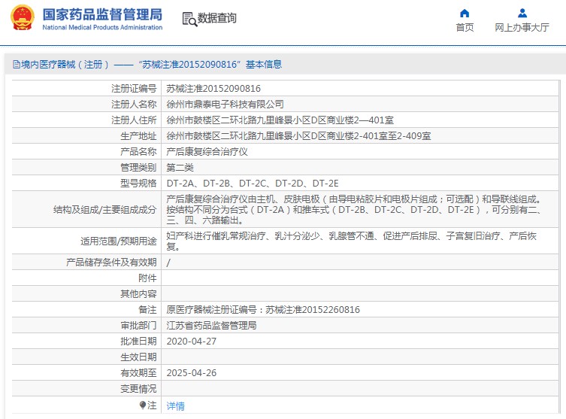Select the 结构及组成/主要组成成分 label
566x419 pixels.
[104, 210]
